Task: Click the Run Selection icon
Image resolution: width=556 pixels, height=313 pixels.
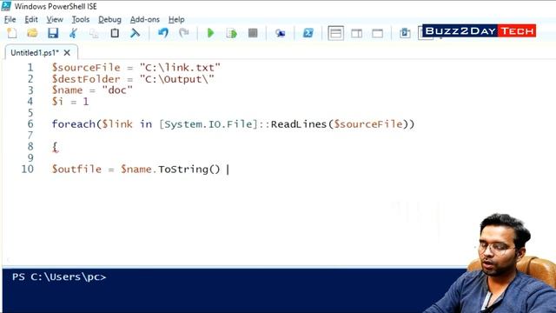Action: [232, 33]
